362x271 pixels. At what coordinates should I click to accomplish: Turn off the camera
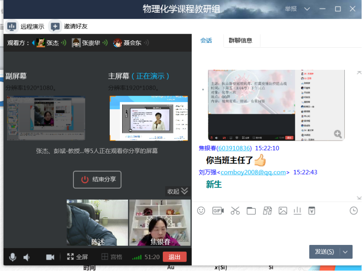click(50, 256)
